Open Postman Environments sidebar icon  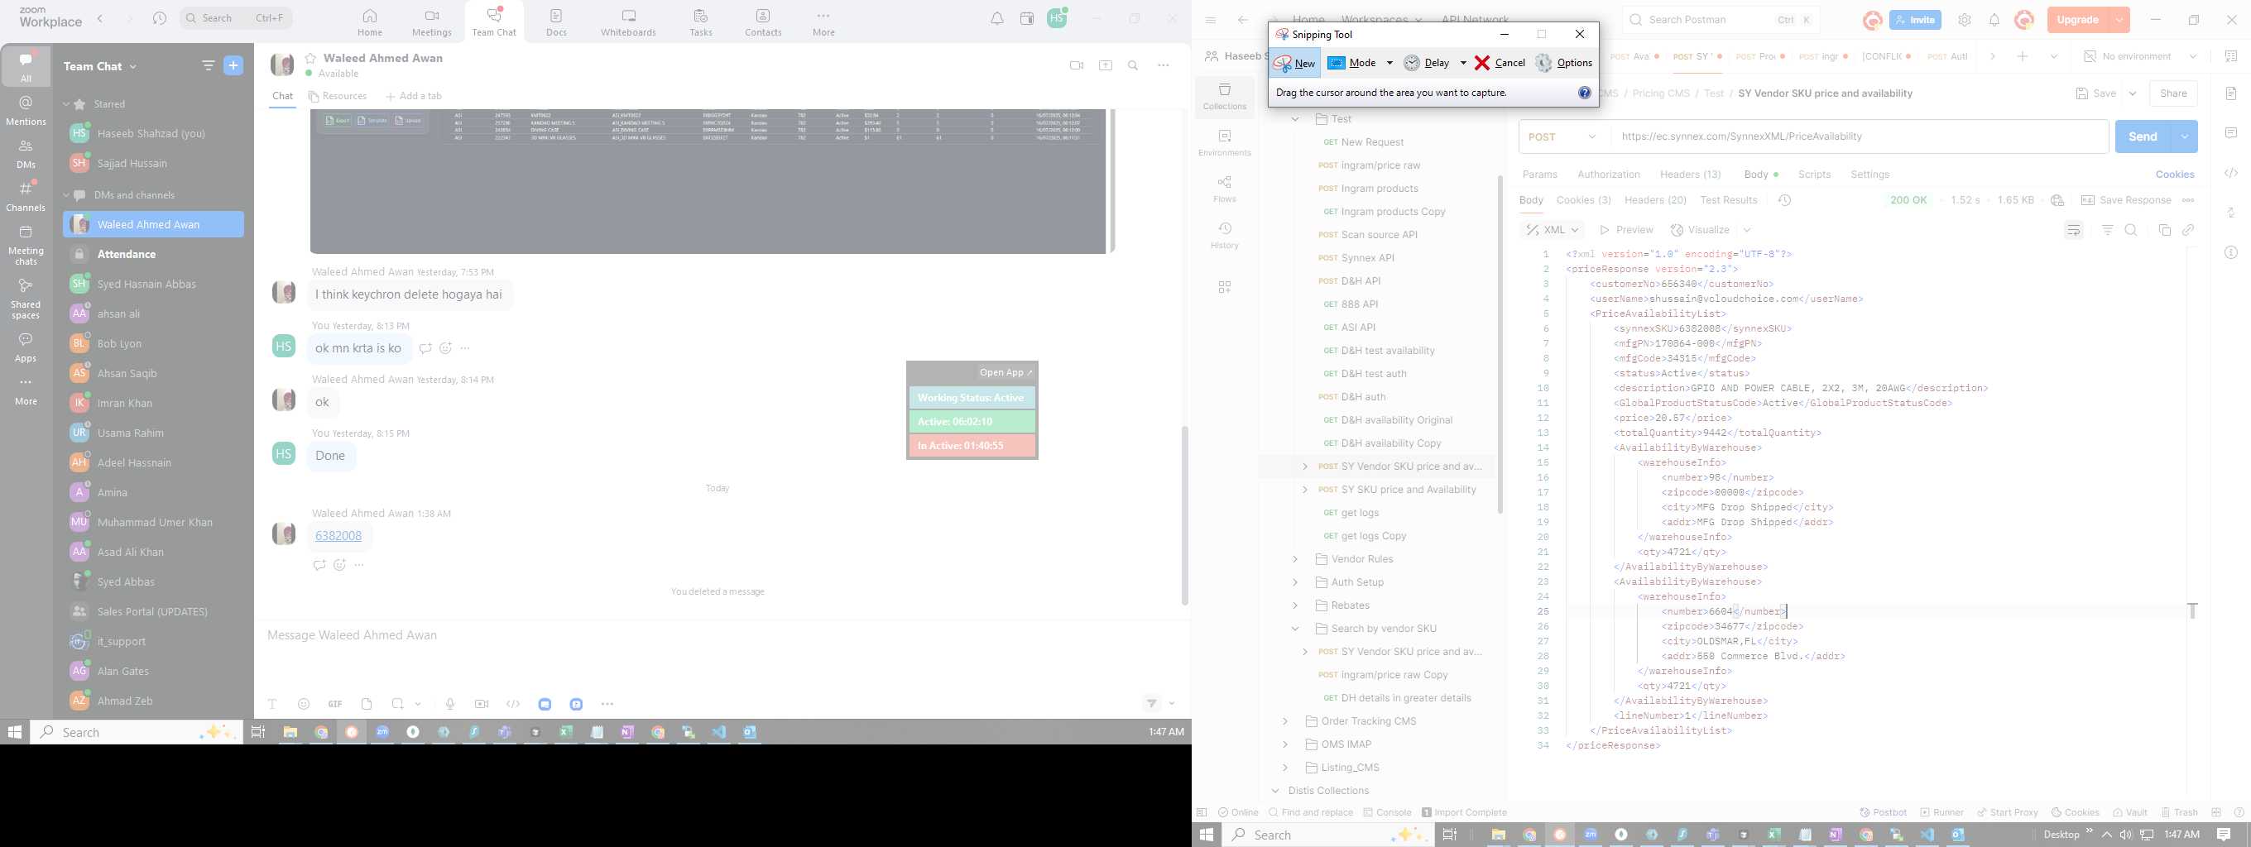coord(1224,142)
